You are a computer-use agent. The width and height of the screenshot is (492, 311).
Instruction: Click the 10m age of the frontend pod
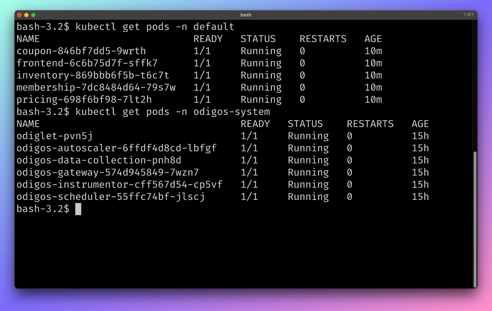click(x=373, y=63)
